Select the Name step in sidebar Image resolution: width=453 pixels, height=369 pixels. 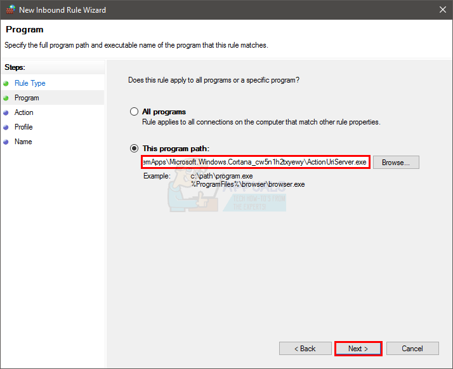23,142
